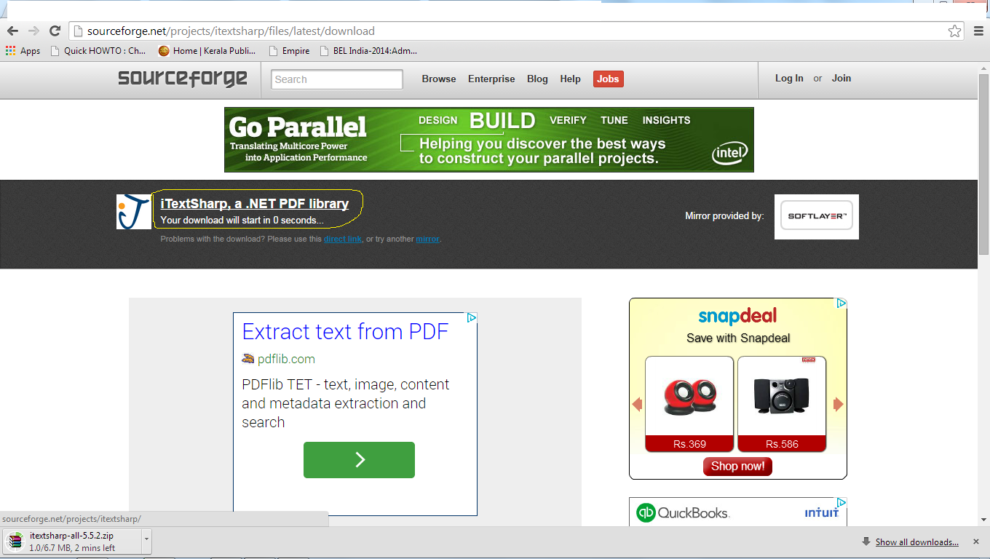990x559 pixels.
Task: Click the browser back arrow
Action: point(12,31)
